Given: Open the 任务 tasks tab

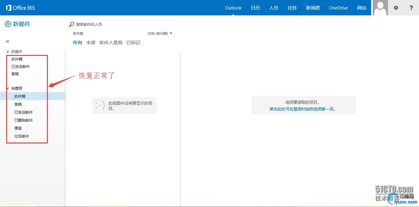Looking at the screenshot, I should pyautogui.click(x=292, y=8).
